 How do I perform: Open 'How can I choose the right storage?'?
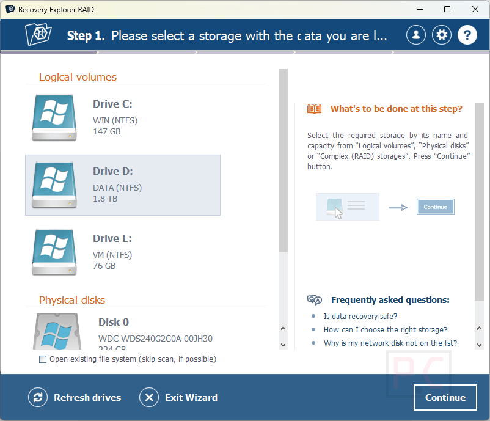(386, 330)
